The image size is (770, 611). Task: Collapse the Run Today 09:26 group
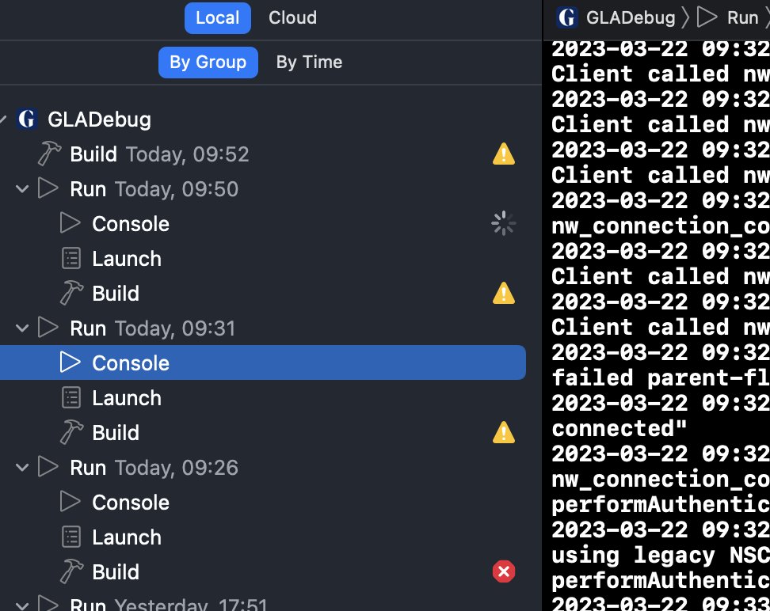22,468
